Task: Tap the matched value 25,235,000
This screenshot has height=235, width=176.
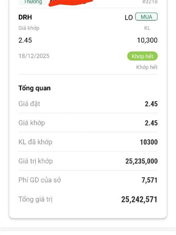Action: click(141, 161)
